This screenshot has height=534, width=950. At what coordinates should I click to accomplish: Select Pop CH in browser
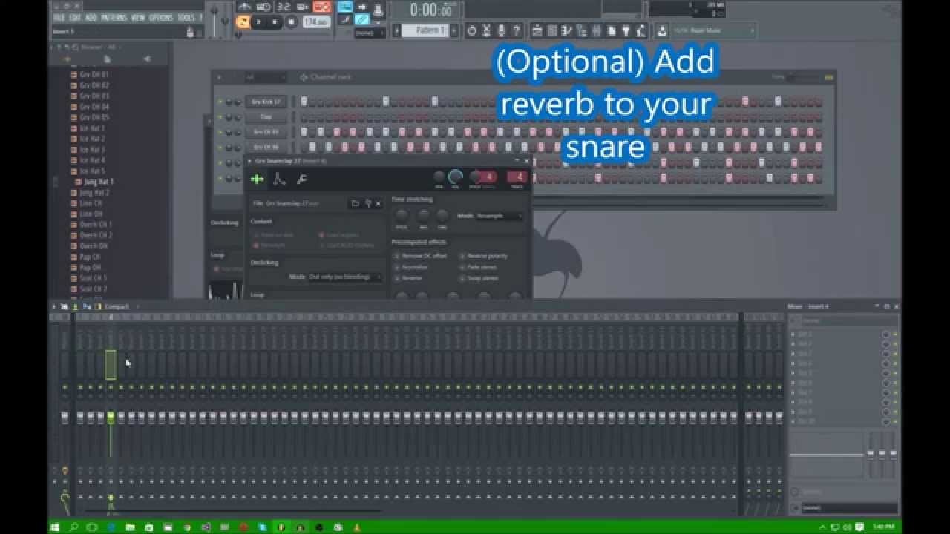tap(90, 257)
